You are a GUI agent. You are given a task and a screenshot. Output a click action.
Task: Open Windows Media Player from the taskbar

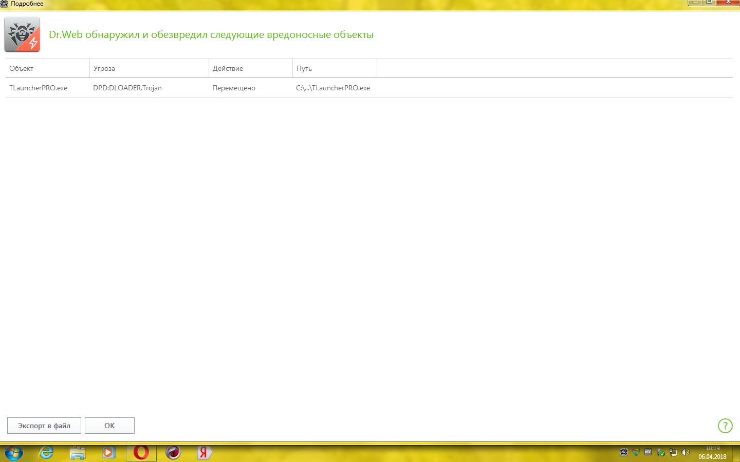point(109,452)
